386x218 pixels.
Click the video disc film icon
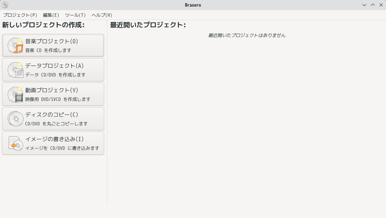click(x=15, y=94)
